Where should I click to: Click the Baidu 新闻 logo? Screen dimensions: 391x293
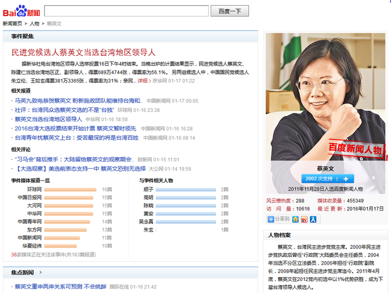click(x=22, y=11)
